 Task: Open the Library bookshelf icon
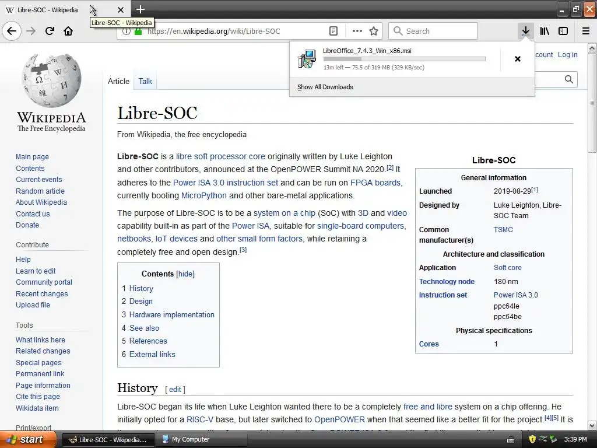click(x=545, y=31)
